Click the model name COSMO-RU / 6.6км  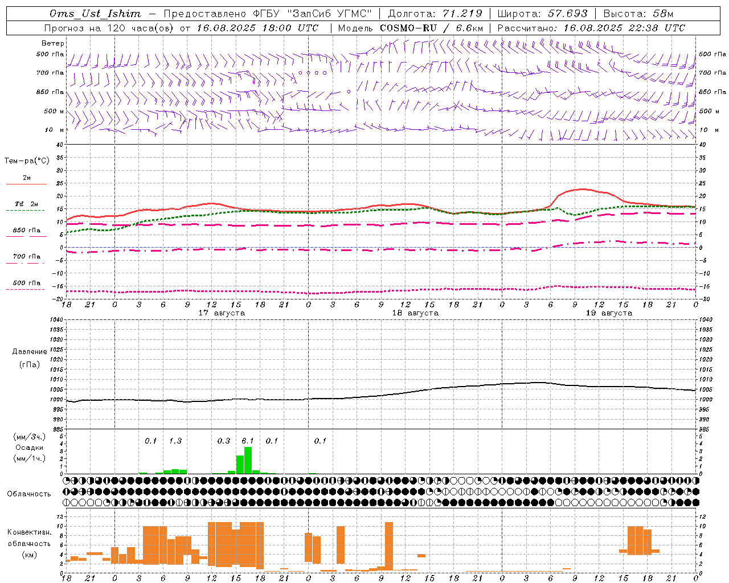pyautogui.click(x=432, y=28)
